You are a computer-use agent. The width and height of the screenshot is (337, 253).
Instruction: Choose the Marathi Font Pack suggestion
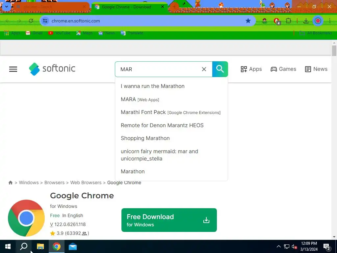[x=171, y=112]
